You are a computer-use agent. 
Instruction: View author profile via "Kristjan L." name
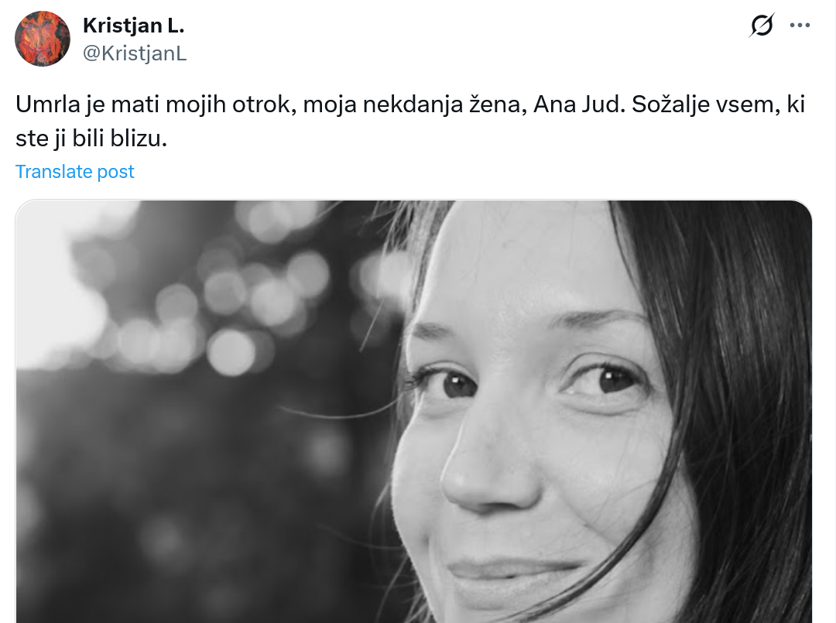[133, 26]
